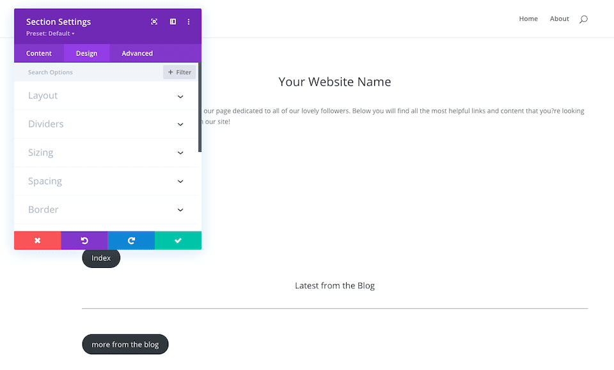Click the Filter button

[x=179, y=72]
